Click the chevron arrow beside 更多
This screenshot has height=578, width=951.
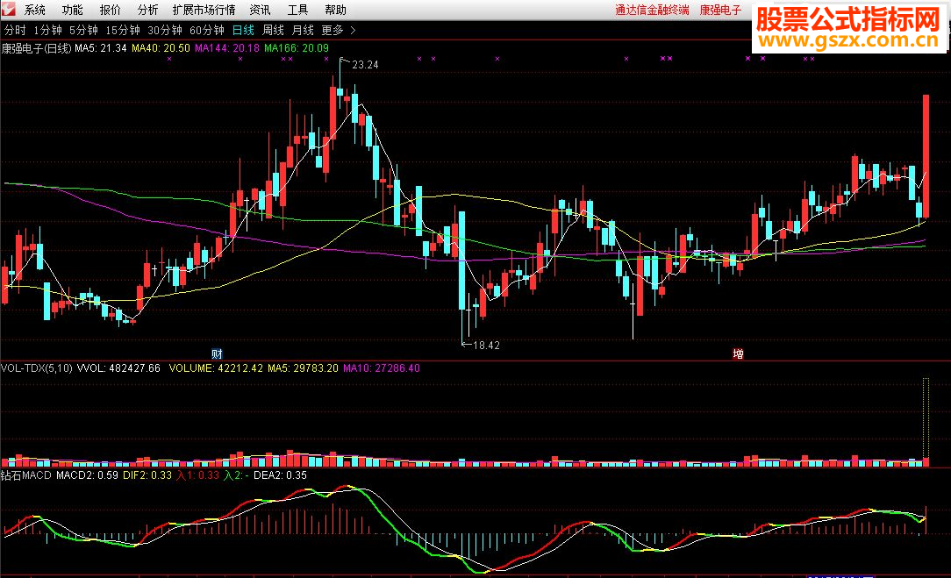tap(353, 31)
